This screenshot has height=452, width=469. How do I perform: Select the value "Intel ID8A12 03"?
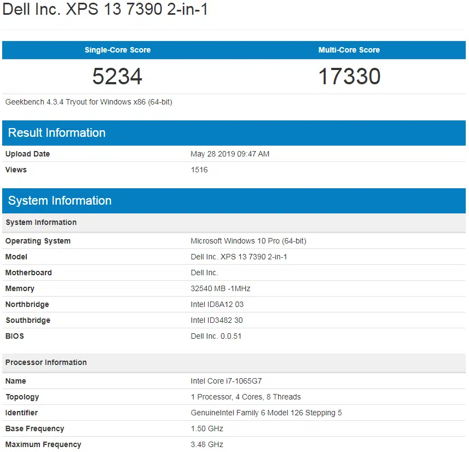tap(217, 304)
